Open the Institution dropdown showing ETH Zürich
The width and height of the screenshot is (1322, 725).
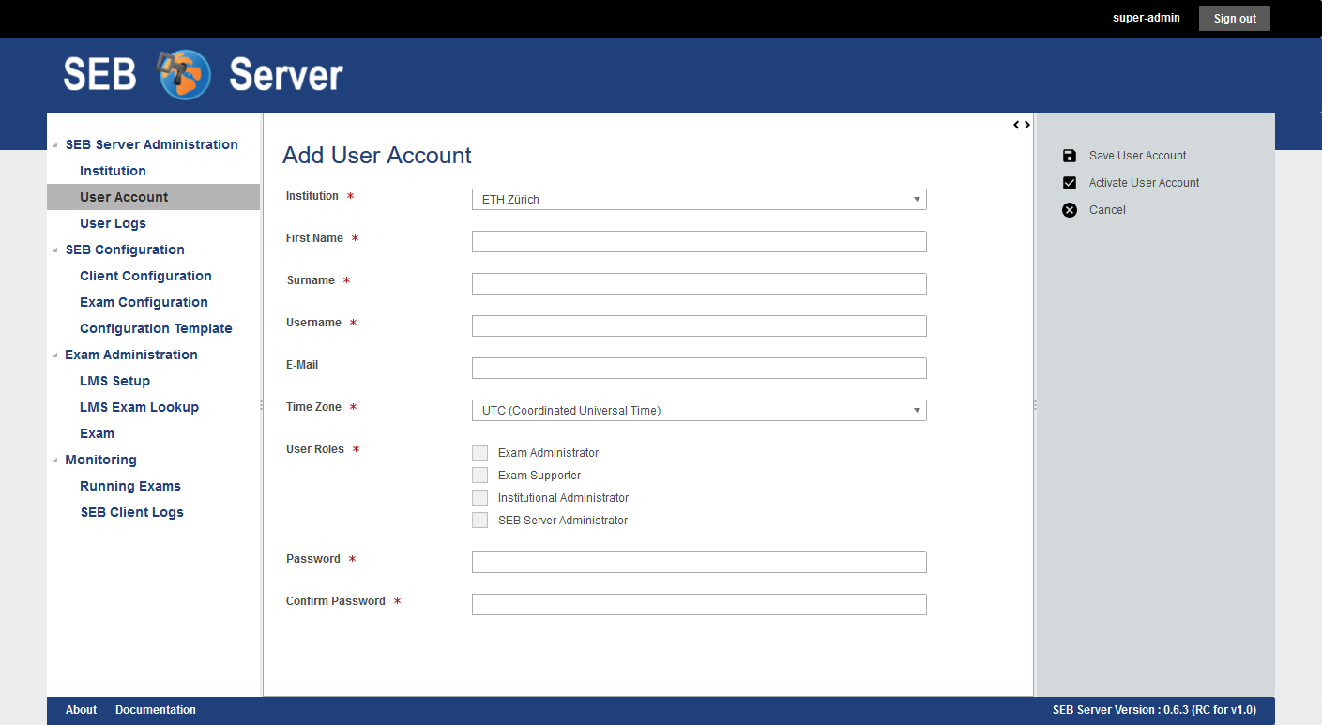coord(698,200)
